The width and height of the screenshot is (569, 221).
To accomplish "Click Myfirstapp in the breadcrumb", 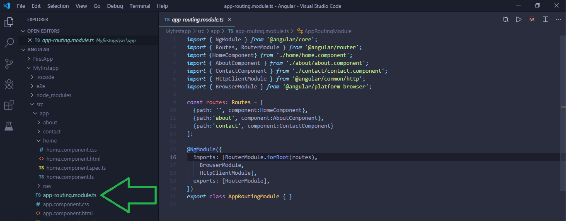I will coord(177,31).
